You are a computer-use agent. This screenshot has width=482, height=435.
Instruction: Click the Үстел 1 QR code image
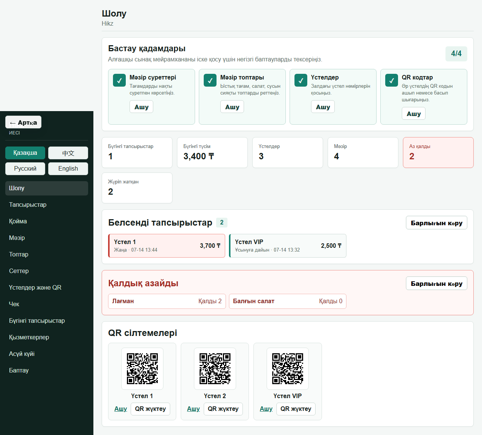tap(142, 369)
